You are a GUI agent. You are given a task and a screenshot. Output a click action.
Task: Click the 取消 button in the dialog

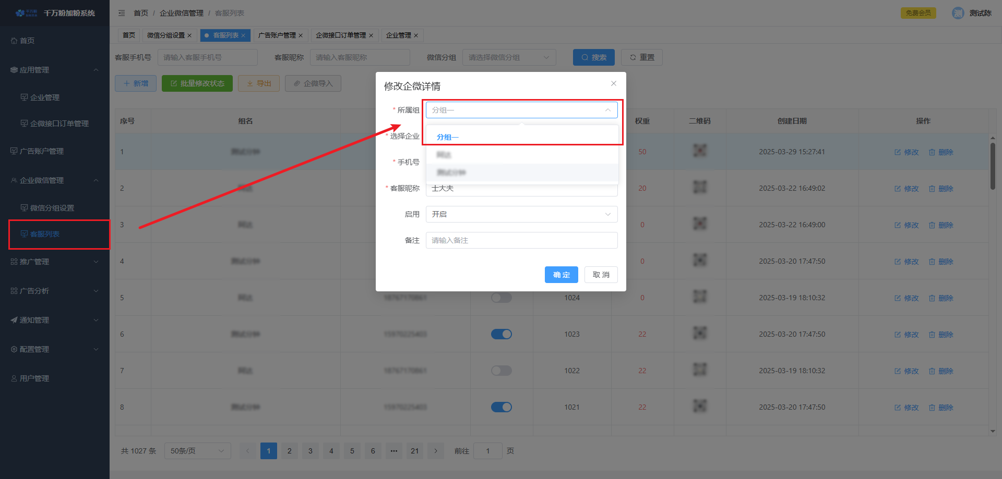(601, 275)
